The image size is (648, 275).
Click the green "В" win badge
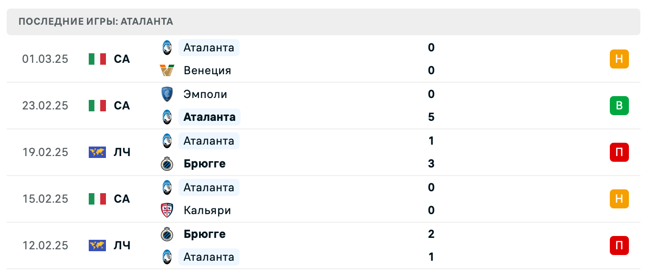[619, 106]
